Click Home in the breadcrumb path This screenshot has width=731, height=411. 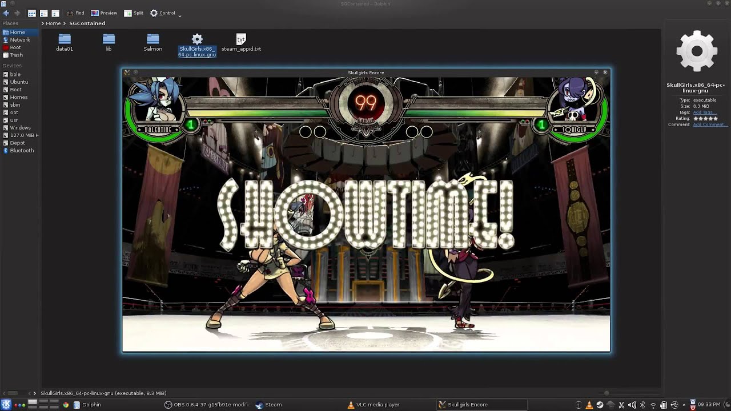[53, 23]
